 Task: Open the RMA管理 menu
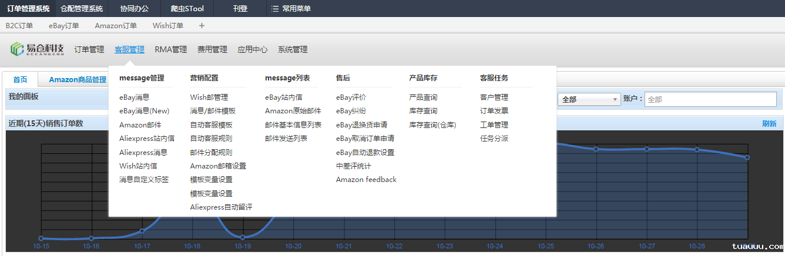(x=171, y=49)
